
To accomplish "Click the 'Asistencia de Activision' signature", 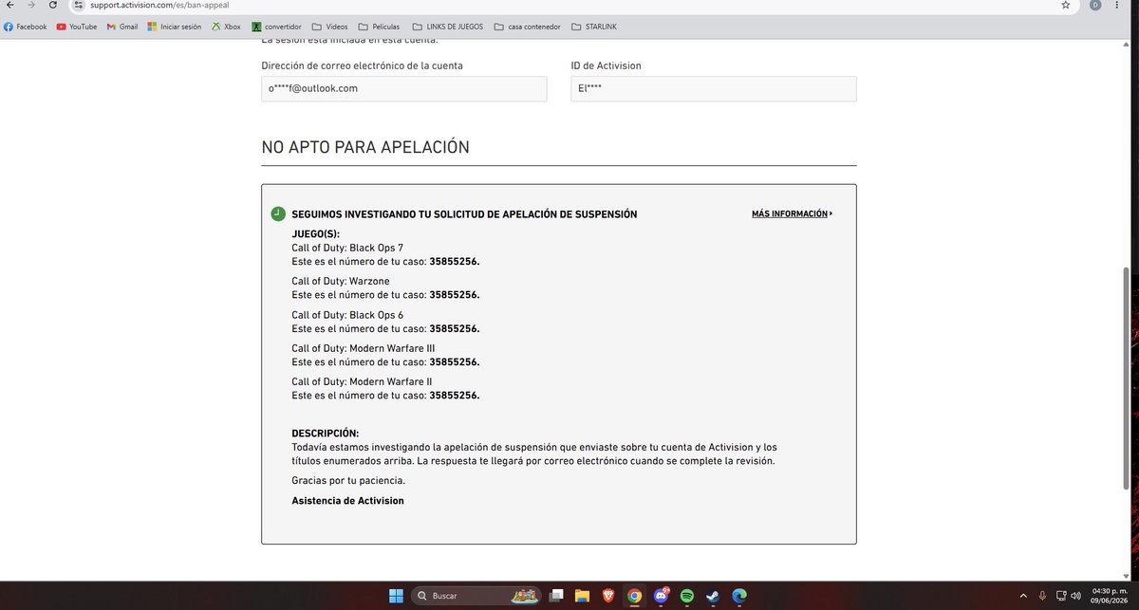I will 347,500.
